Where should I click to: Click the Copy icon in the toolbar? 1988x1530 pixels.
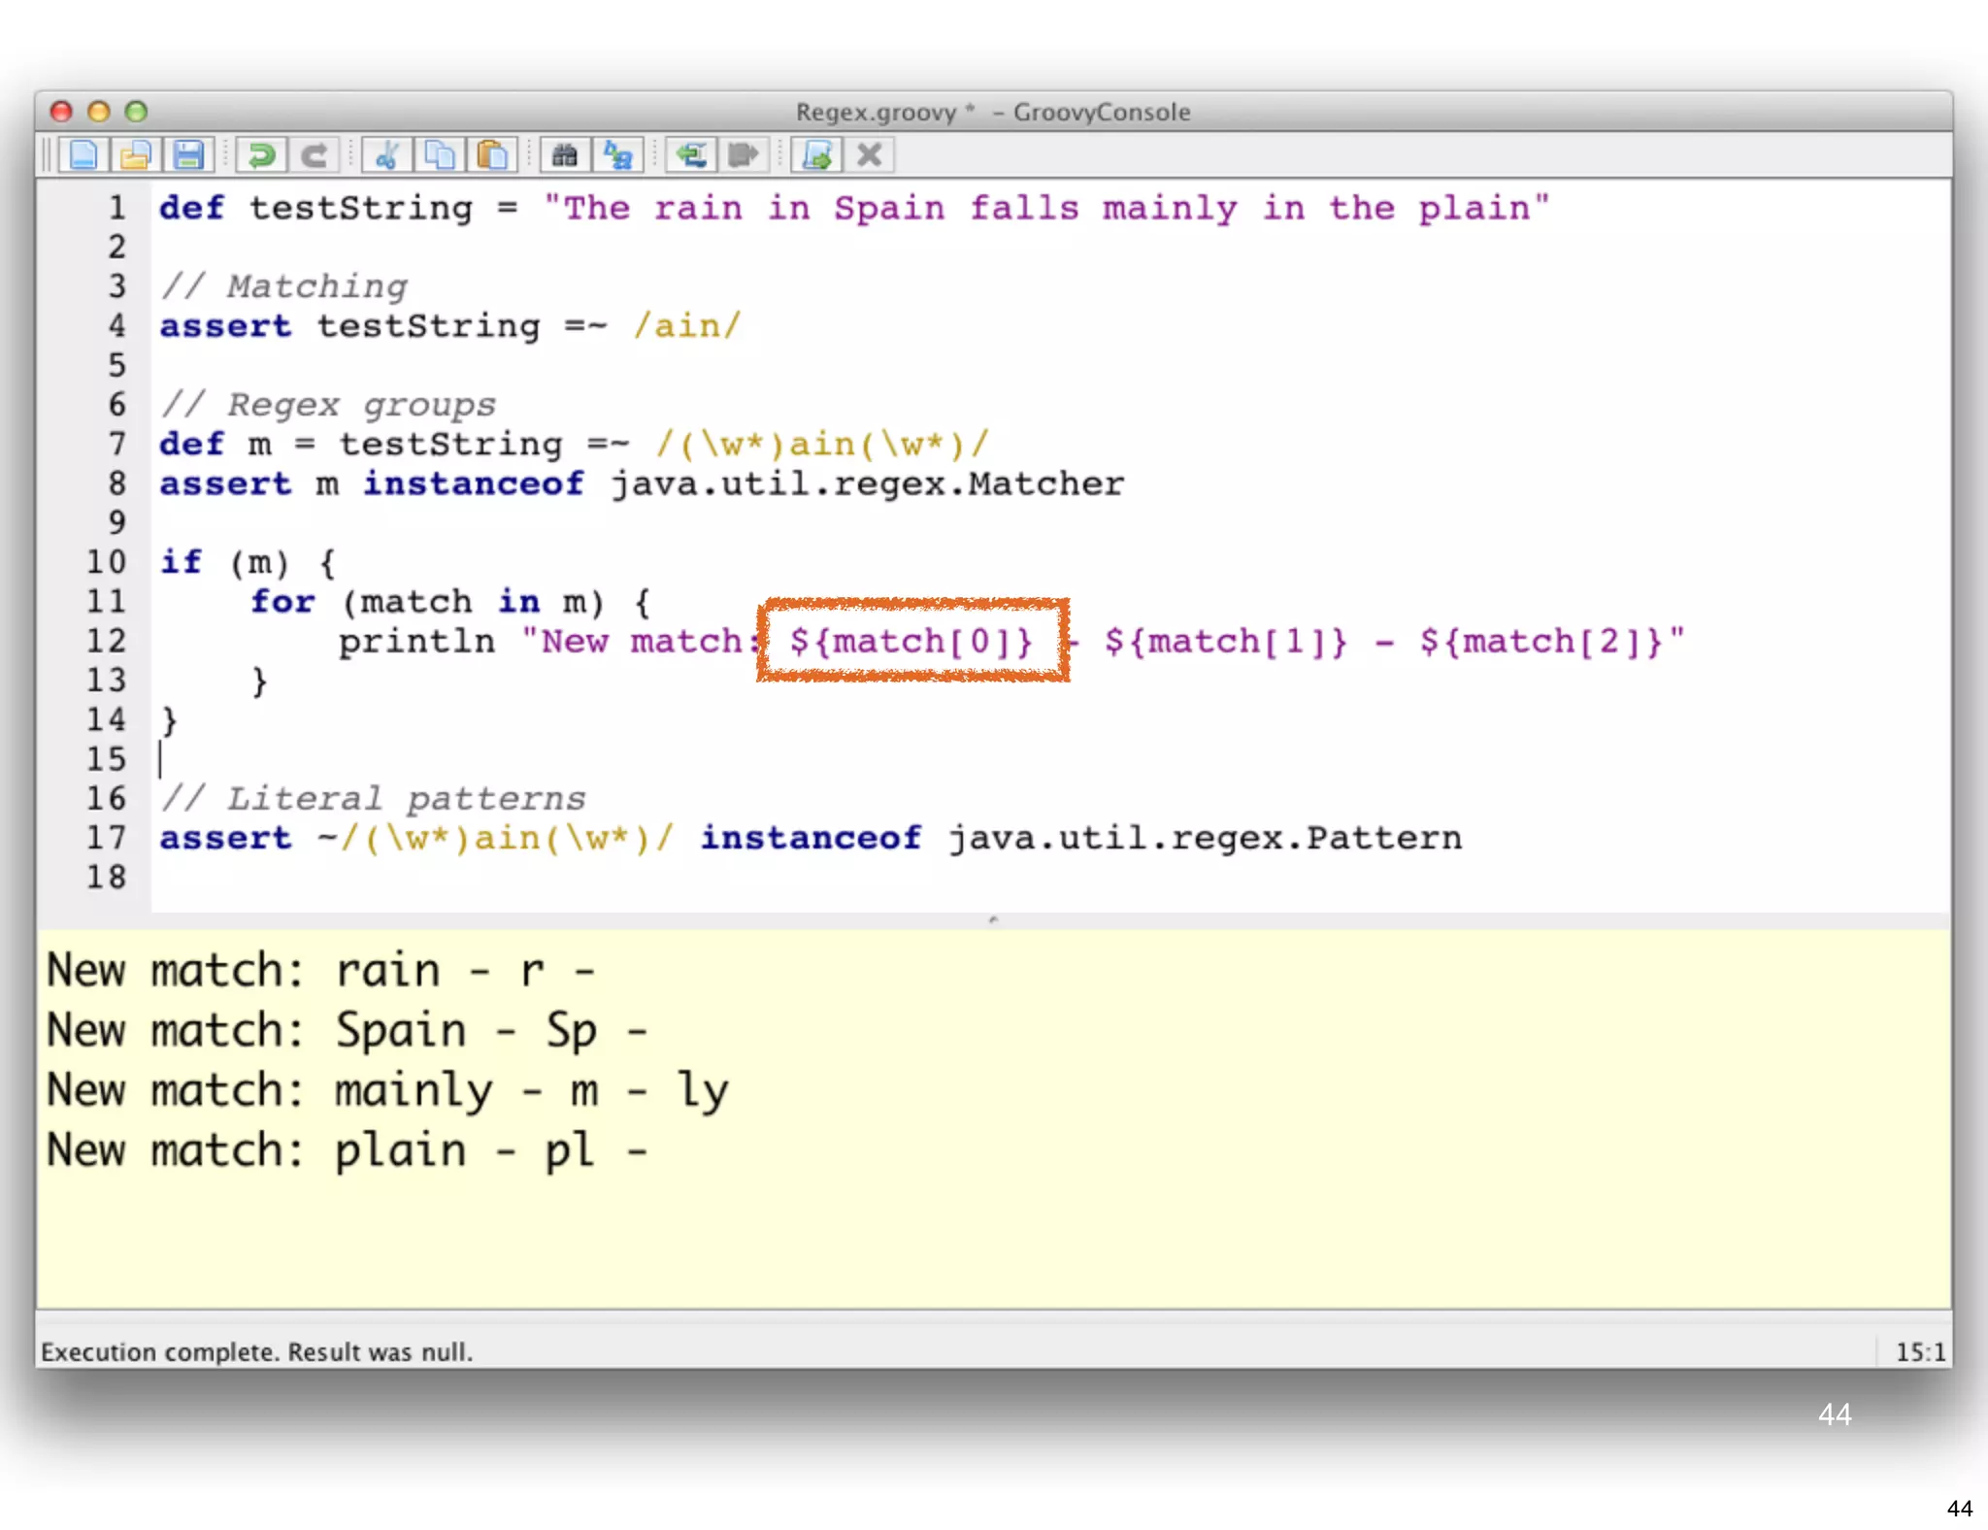(440, 155)
